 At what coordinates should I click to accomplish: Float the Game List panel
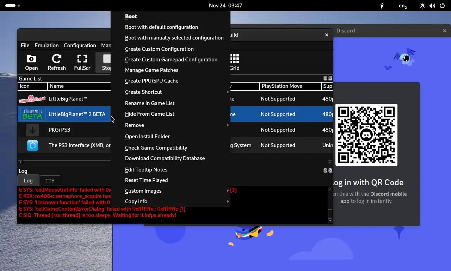[x=326, y=78]
